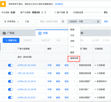Open plan link oCPM_02_16_14:25
The height and width of the screenshot is (102, 111).
tap(26, 65)
